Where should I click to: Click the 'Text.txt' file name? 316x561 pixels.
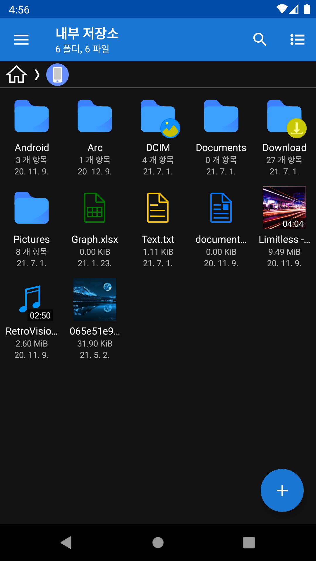(x=158, y=240)
